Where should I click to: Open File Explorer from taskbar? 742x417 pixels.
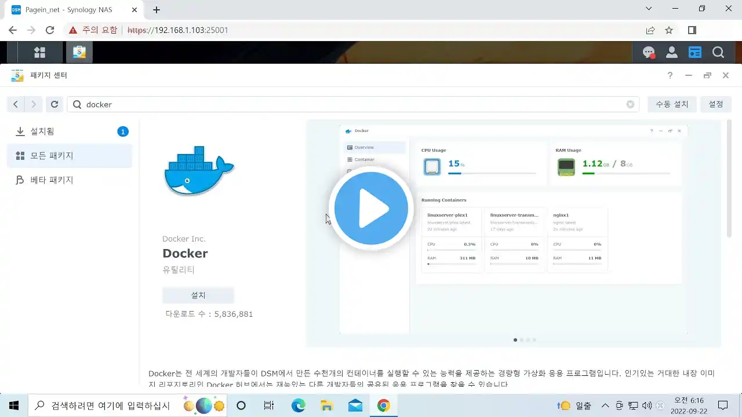pos(326,405)
